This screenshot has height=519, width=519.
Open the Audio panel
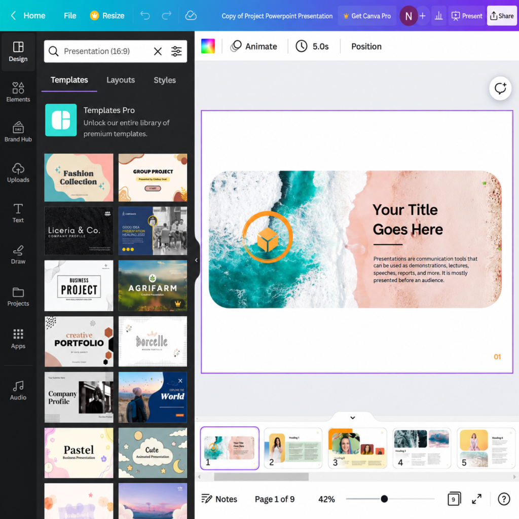pyautogui.click(x=18, y=391)
